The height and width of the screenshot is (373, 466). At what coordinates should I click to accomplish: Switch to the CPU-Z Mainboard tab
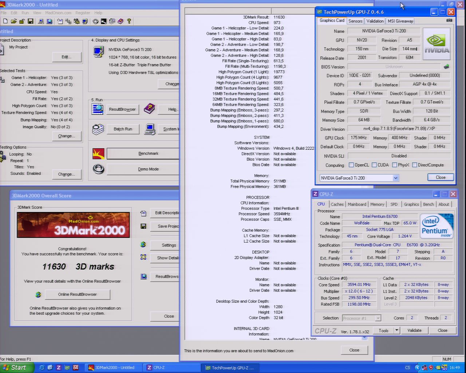(x=357, y=204)
